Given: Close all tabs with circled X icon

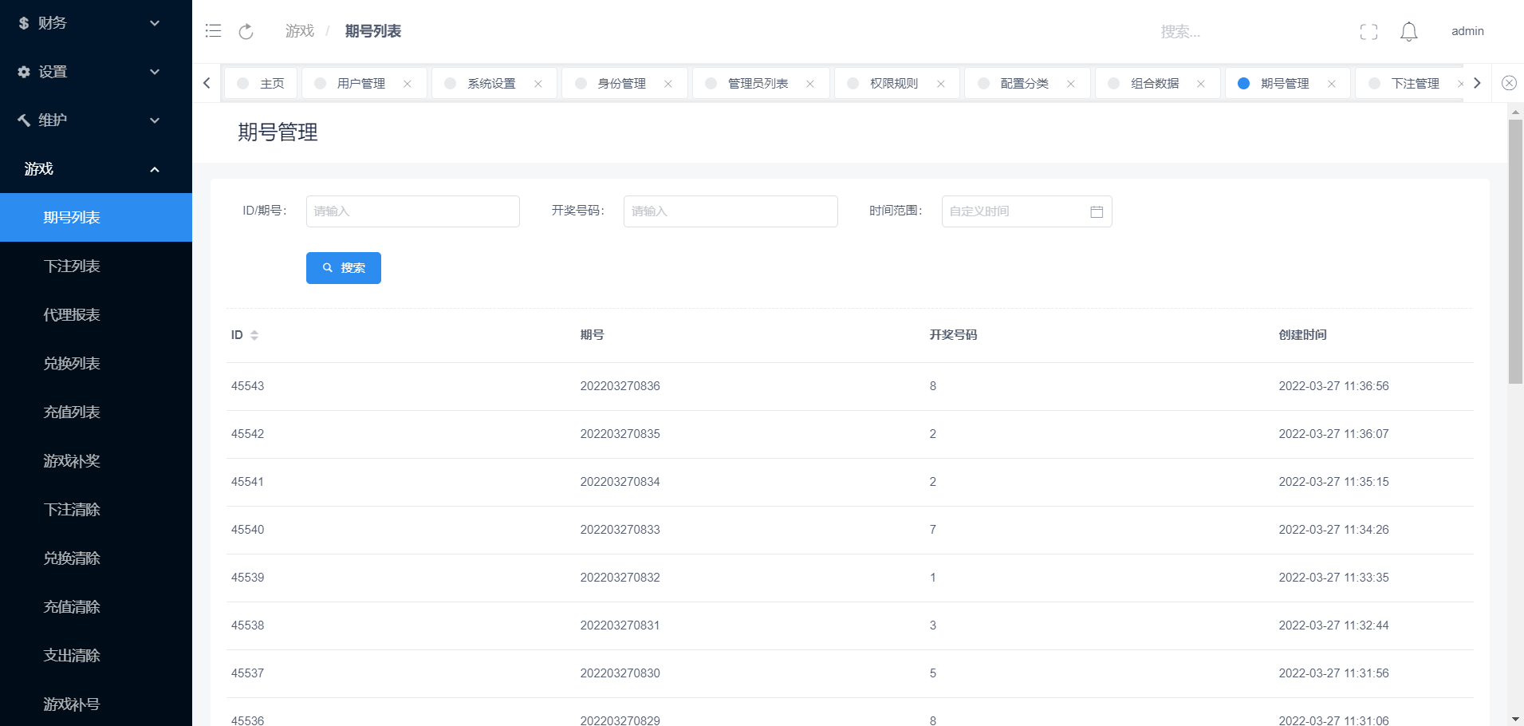Looking at the screenshot, I should click(1509, 83).
